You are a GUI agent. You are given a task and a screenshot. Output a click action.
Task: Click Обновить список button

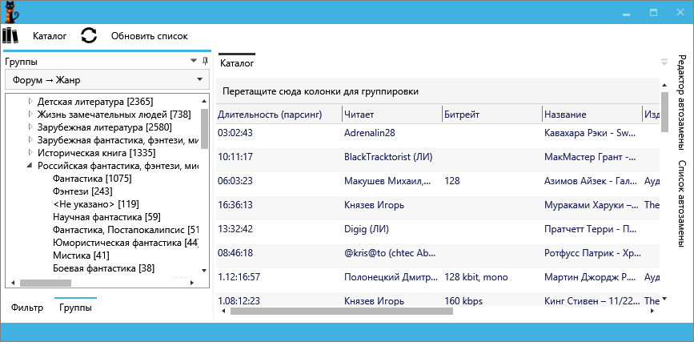click(x=150, y=36)
